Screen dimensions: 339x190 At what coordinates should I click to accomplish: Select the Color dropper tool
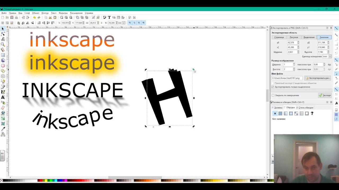[3, 129]
